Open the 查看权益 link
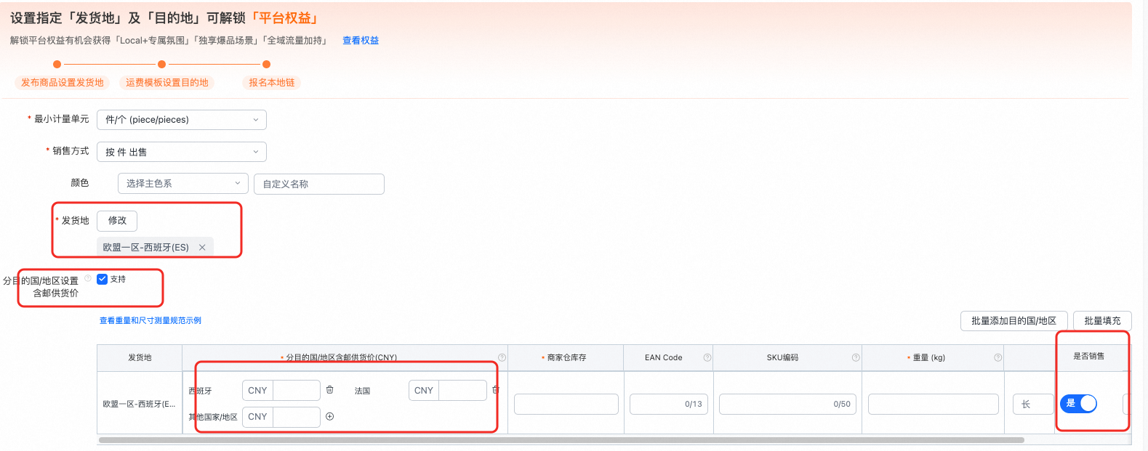Viewport: 1148px width, 451px height. pos(361,41)
